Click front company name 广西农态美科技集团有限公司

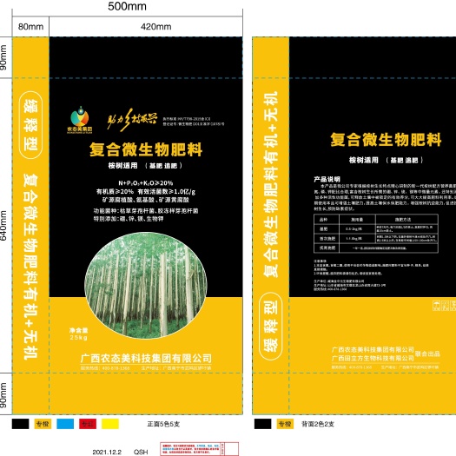click(146, 358)
